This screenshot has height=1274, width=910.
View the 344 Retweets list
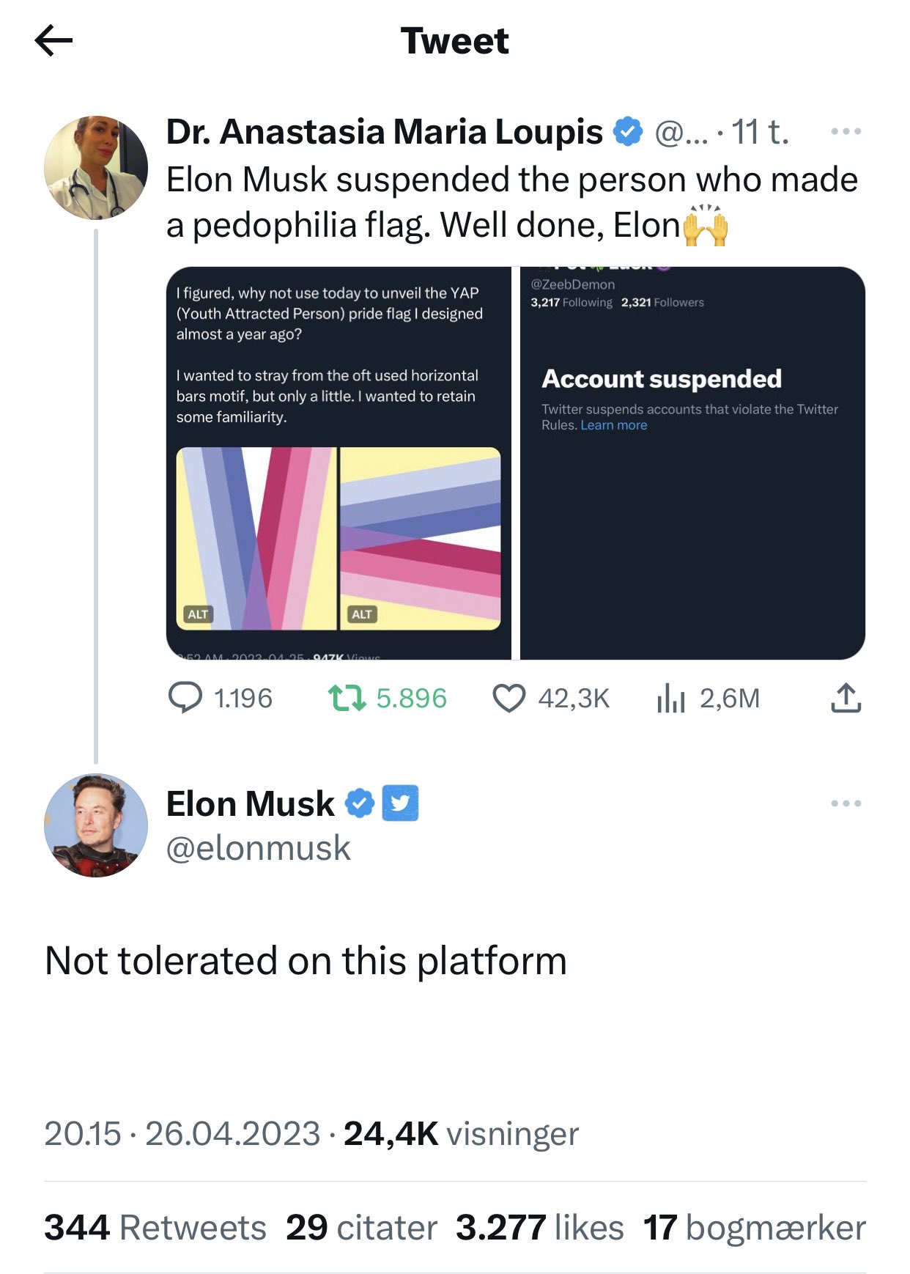[155, 1228]
